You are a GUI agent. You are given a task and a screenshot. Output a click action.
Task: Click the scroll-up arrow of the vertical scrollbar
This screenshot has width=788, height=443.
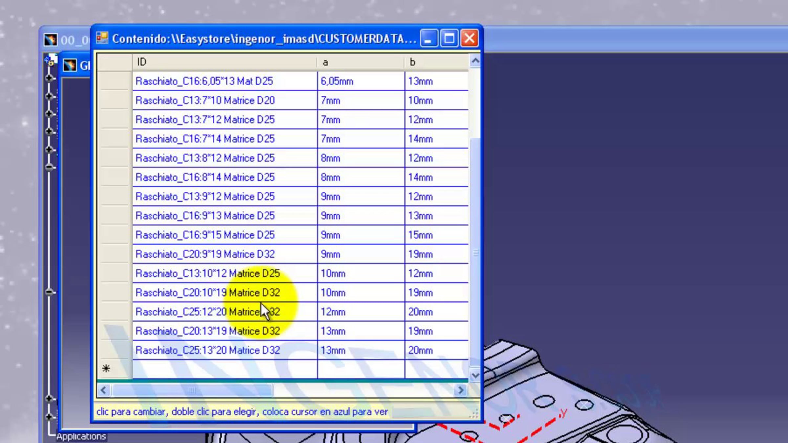tap(475, 61)
